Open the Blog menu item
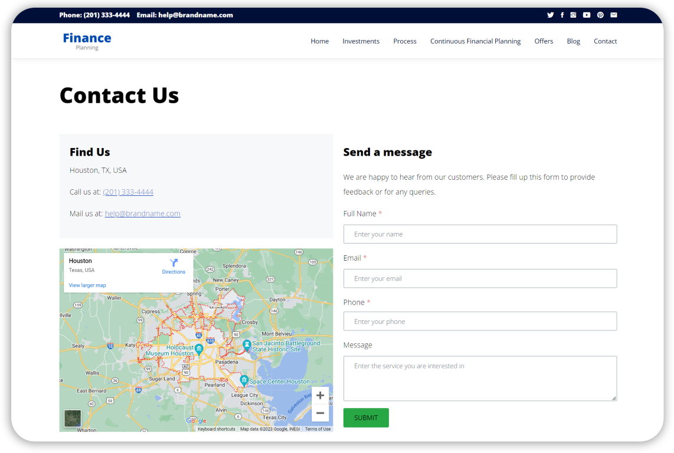The width and height of the screenshot is (674, 453). pos(573,41)
